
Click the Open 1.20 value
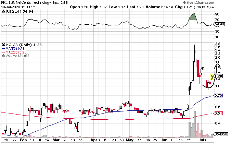(79, 7)
